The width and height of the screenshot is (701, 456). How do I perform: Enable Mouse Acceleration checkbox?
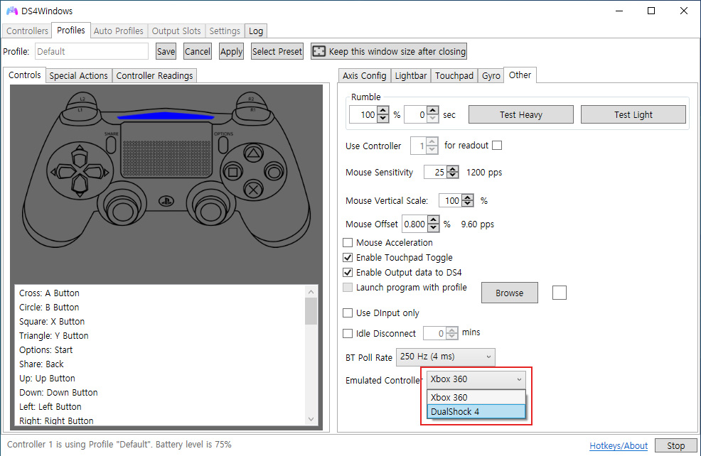click(x=348, y=242)
